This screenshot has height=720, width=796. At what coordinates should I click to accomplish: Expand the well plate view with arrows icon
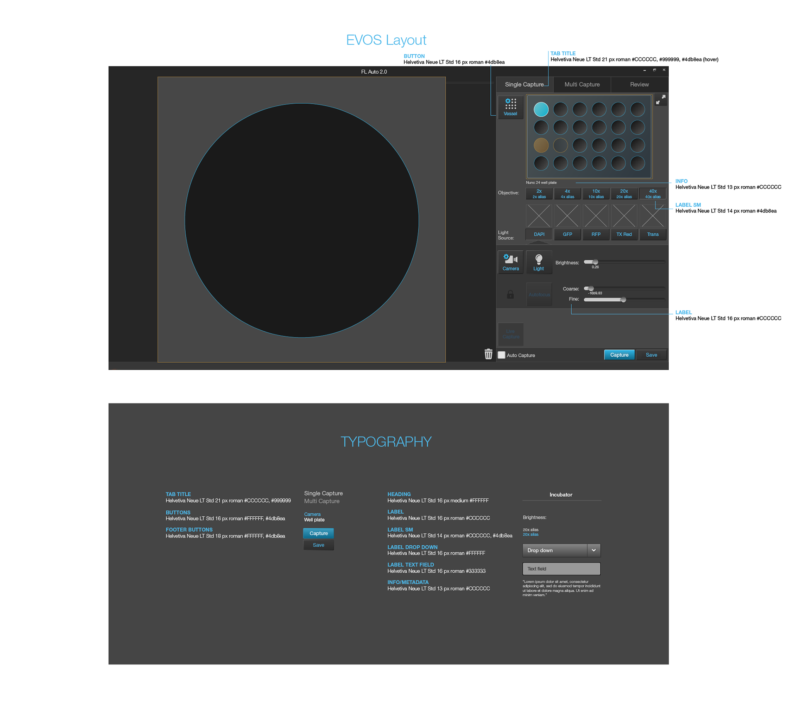[x=660, y=100]
